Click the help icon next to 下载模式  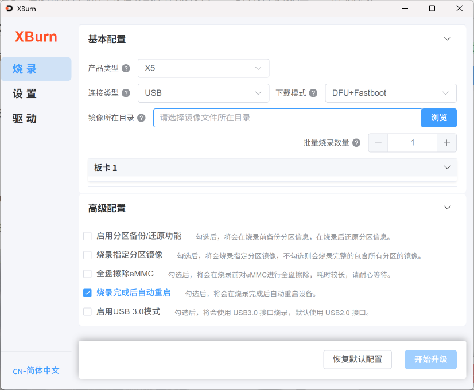[313, 93]
